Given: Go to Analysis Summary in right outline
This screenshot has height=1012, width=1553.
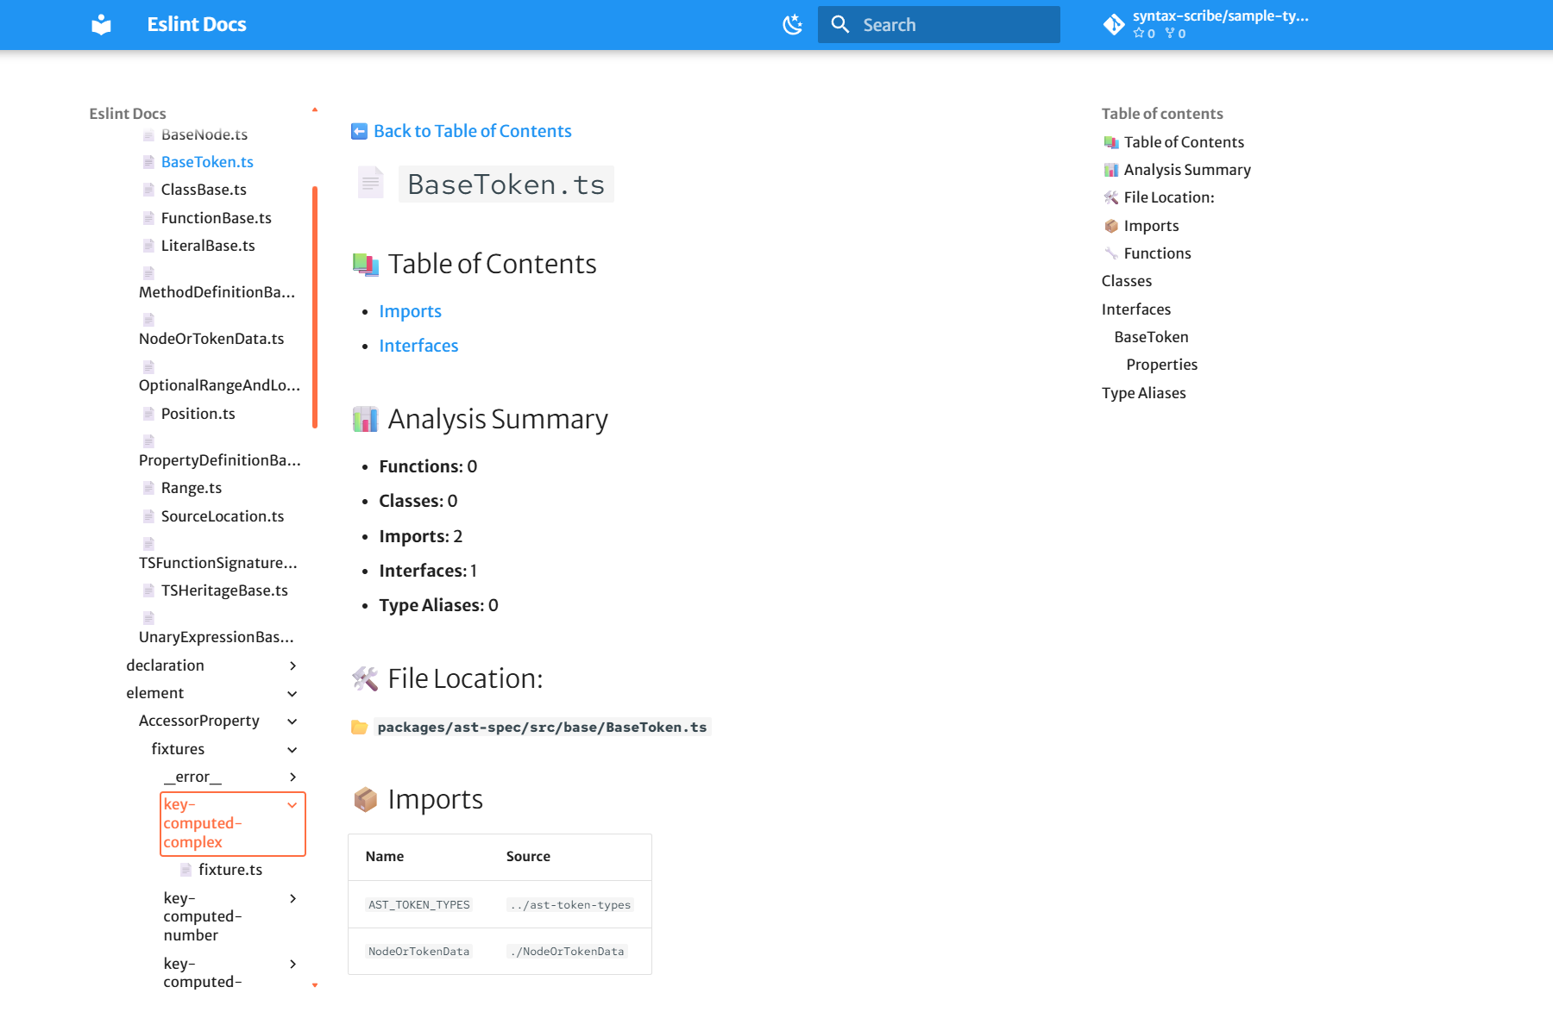Looking at the screenshot, I should 1187,170.
